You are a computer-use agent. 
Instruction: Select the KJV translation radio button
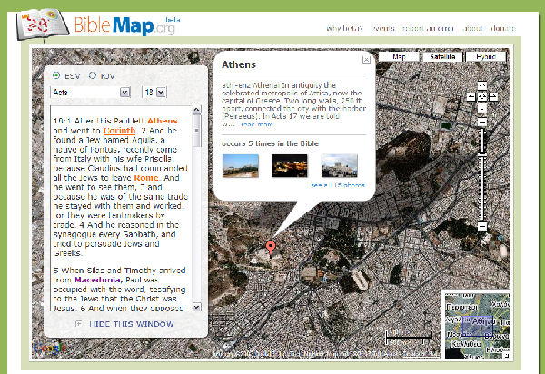click(x=93, y=75)
